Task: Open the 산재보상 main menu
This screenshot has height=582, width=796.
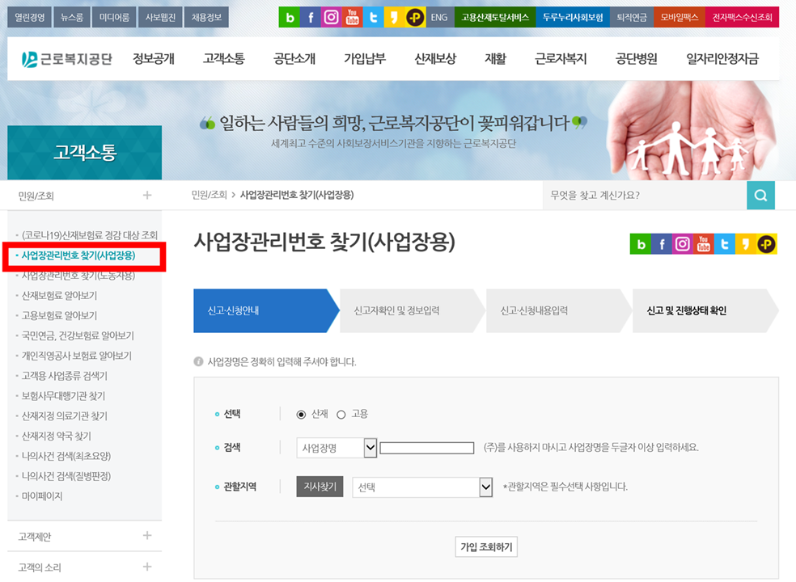Action: pyautogui.click(x=435, y=59)
